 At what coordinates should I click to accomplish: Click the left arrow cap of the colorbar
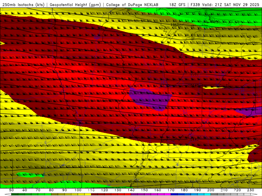tap(8, 194)
